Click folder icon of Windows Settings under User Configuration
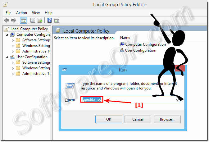The height and width of the screenshot is (142, 209). coord(18,68)
